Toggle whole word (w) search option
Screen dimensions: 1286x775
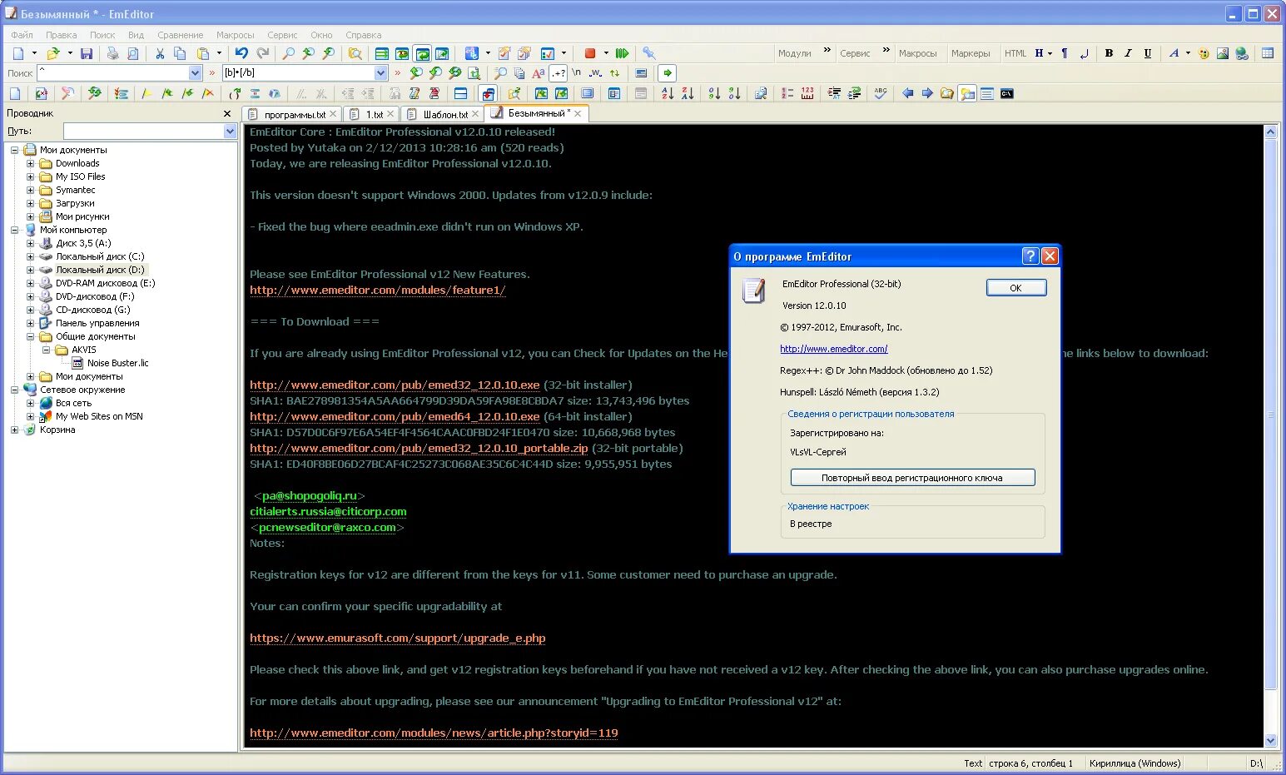pyautogui.click(x=596, y=73)
